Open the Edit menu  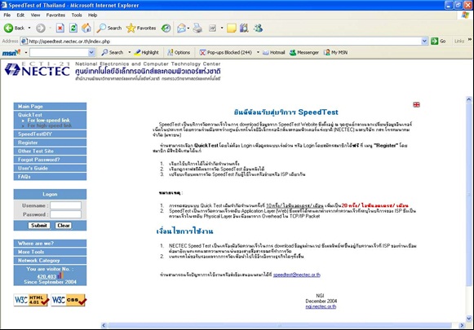coord(20,15)
